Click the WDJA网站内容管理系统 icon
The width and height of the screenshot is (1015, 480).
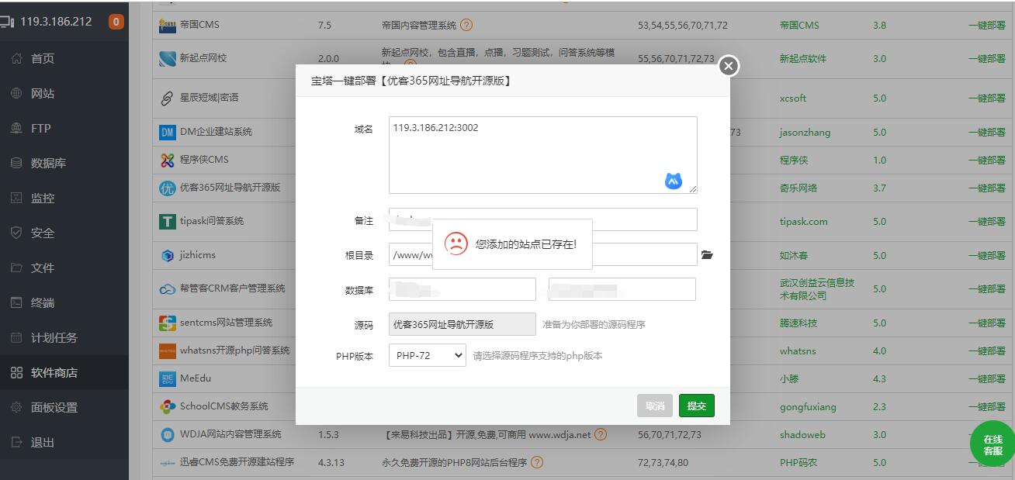pyautogui.click(x=167, y=434)
